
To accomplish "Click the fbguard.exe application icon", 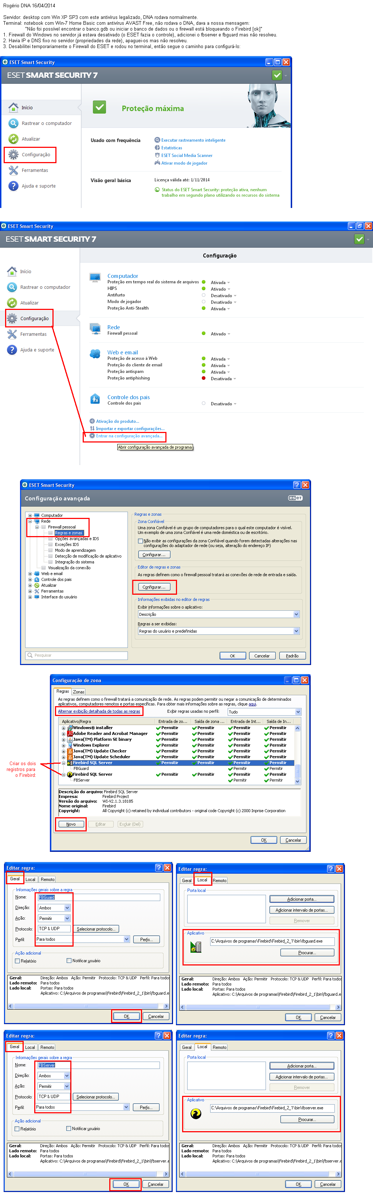I will click(x=196, y=946).
